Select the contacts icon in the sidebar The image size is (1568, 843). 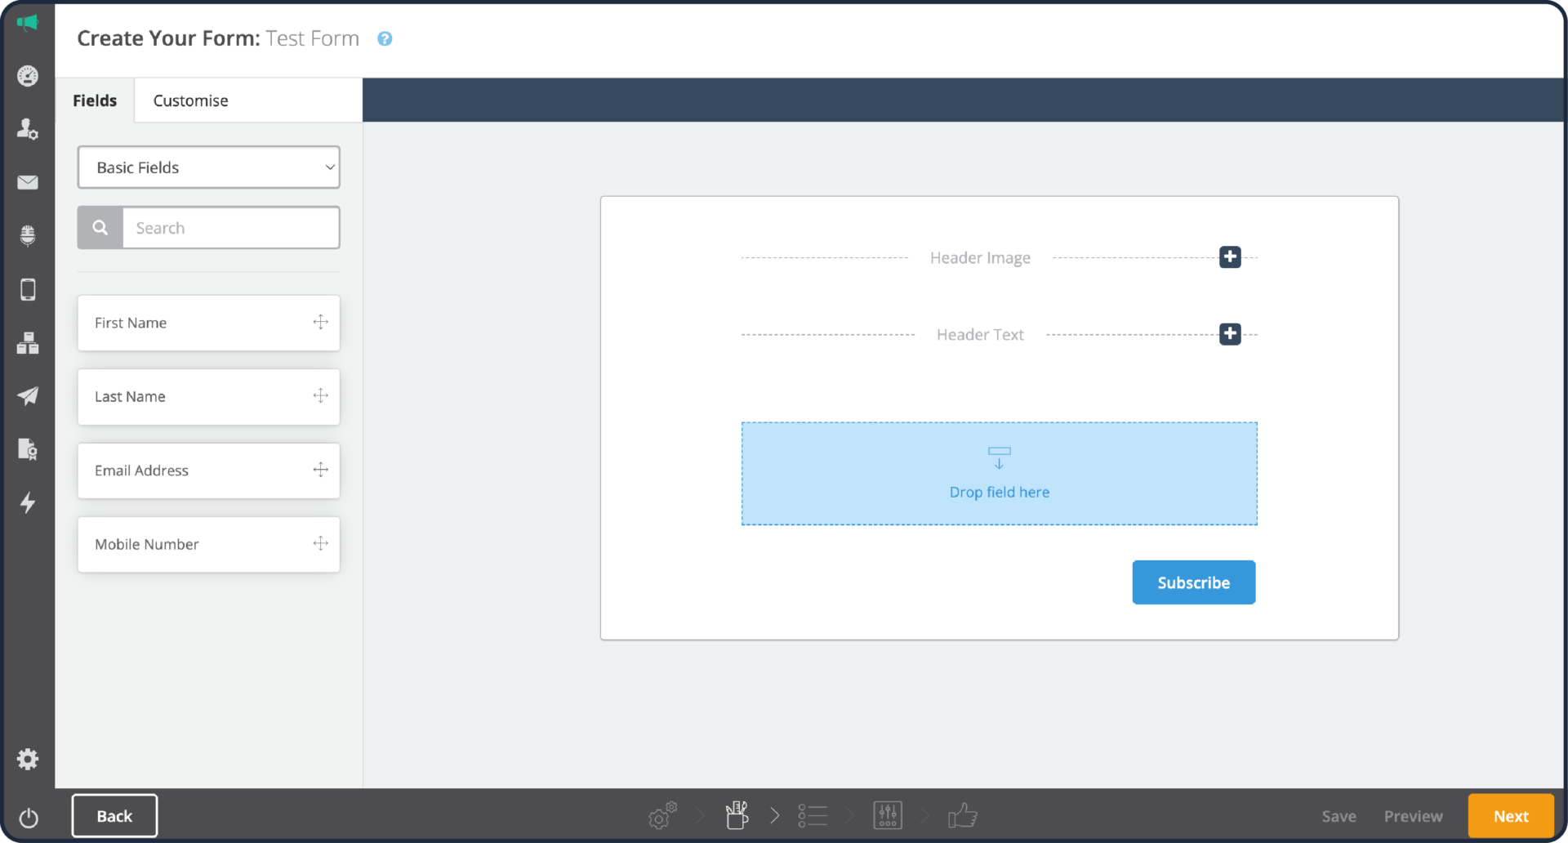28,128
